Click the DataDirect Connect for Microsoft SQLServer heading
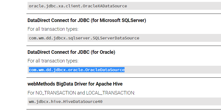The height and width of the screenshot is (110, 221). pos(87,20)
